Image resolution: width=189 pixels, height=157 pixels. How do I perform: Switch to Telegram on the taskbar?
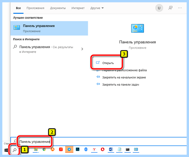69,149
